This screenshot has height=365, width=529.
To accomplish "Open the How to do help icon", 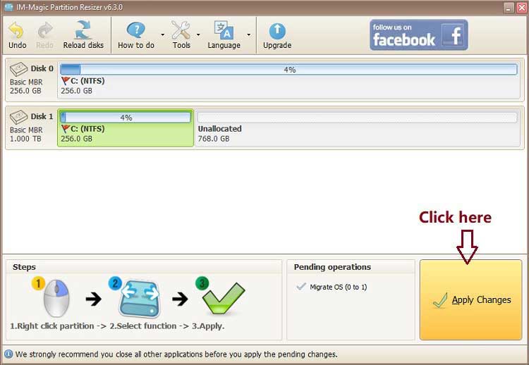I will tap(136, 30).
